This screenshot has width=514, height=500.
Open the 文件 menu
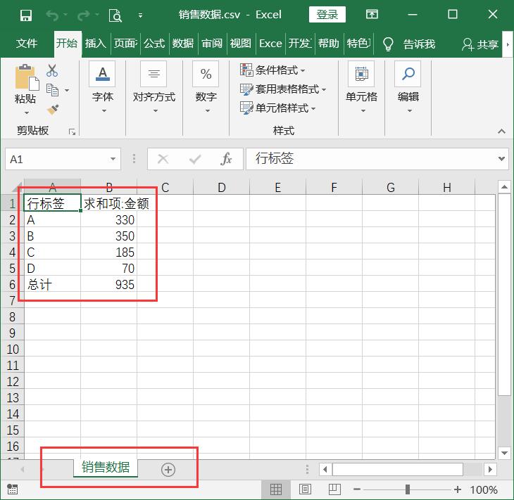point(27,44)
